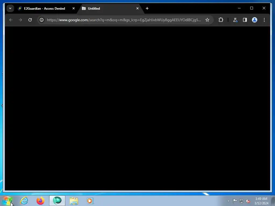275x206 pixels.
Task: Minimize the Chrome window
Action: 239,8
